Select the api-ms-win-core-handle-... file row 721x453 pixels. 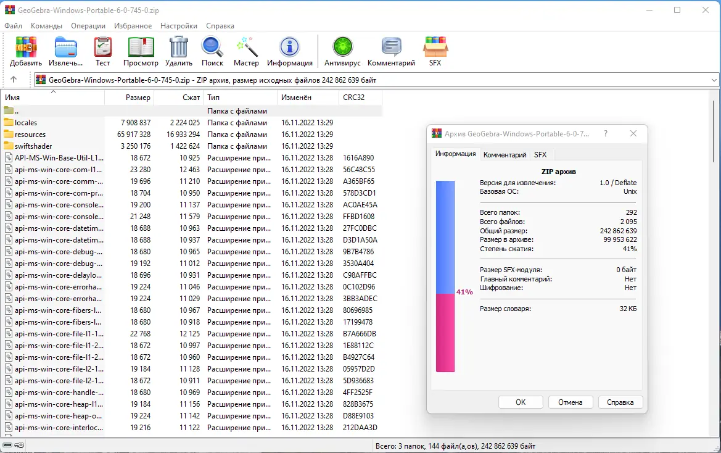pos(192,393)
